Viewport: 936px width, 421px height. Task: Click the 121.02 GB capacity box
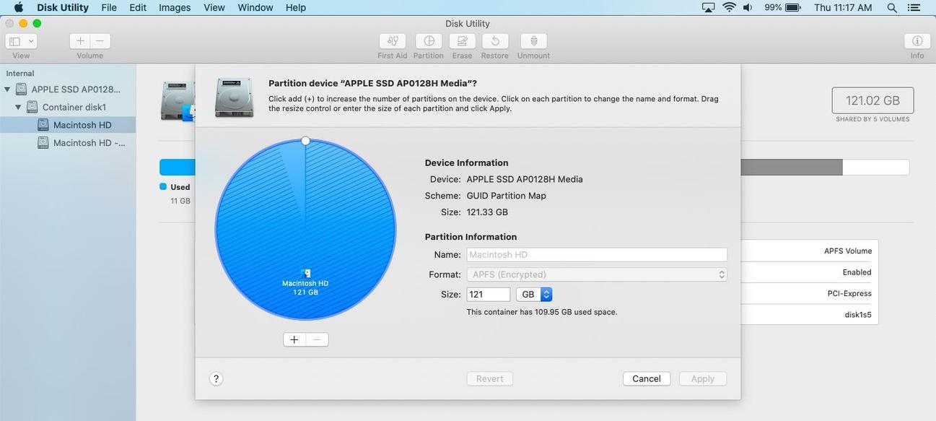872,100
